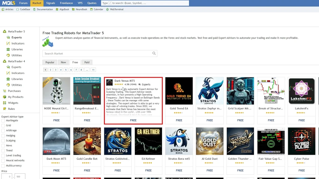Open the WebTerminal globe icon
This screenshot has width=319, height=179.
pos(107,9)
